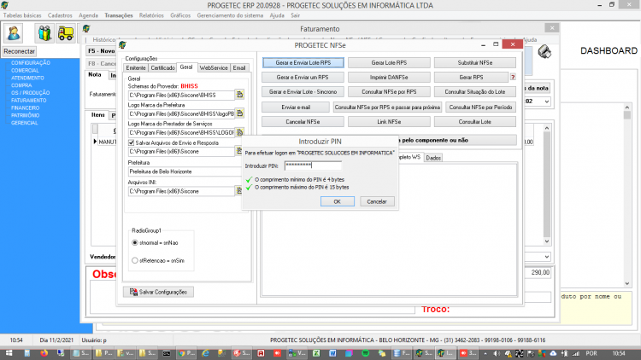
Task: Toggle Salvar Arquivos de Envio e Resposta
Action: (132, 142)
